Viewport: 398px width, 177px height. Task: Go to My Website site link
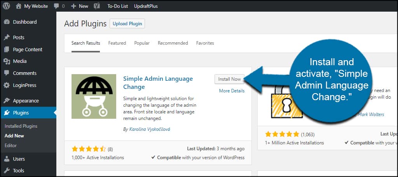click(36, 6)
